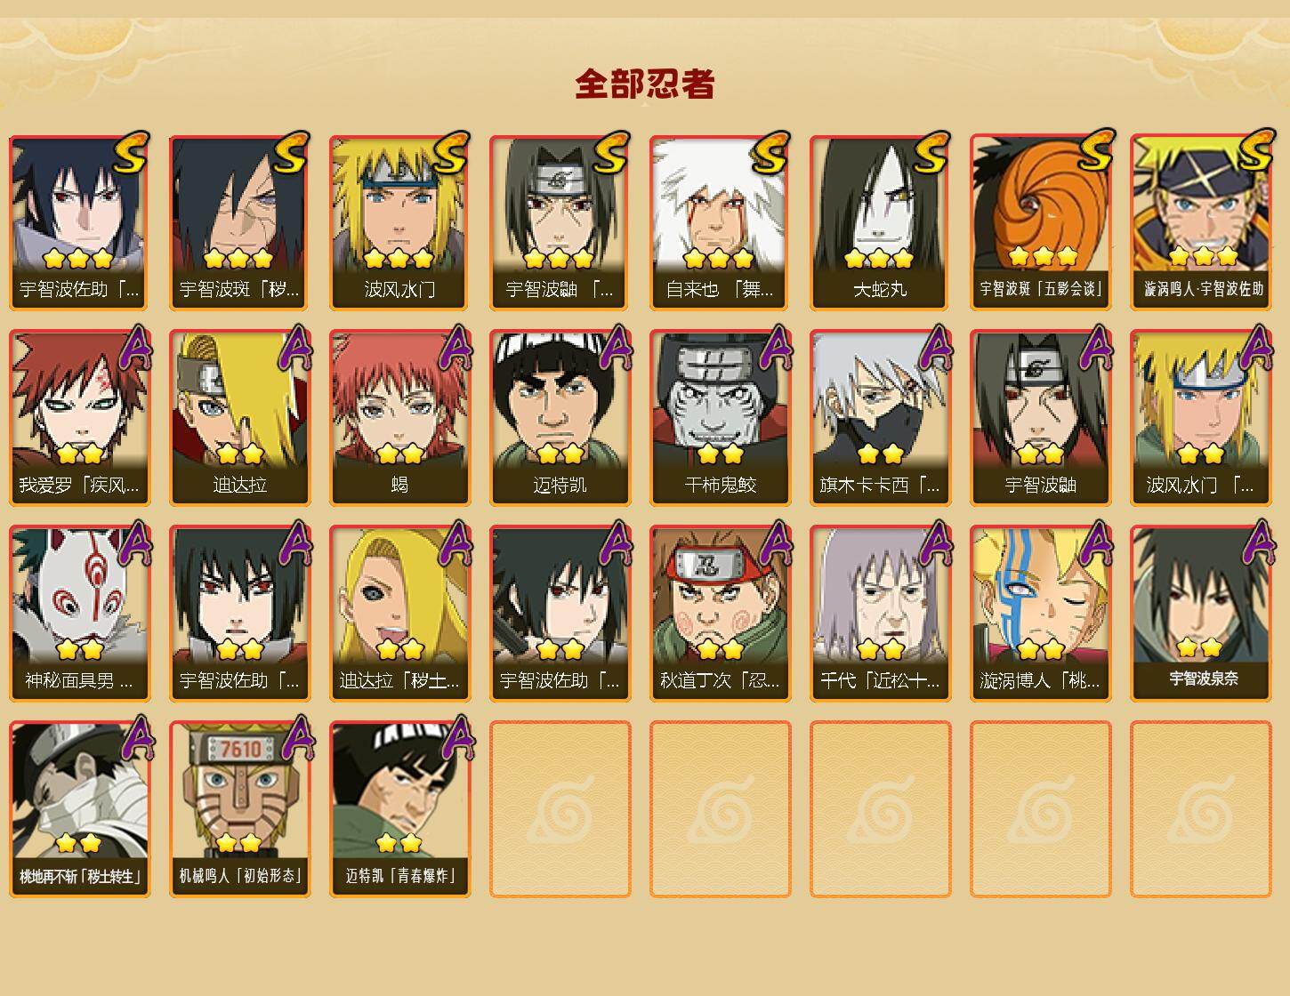Open the 蝎 ninja card

[399, 418]
